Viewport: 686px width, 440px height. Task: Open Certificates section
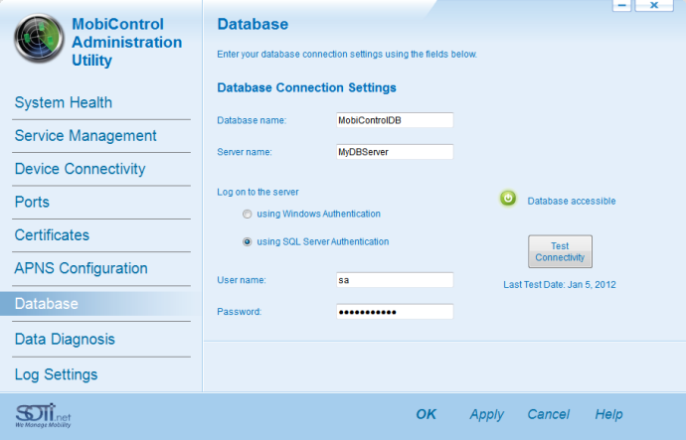tap(52, 235)
